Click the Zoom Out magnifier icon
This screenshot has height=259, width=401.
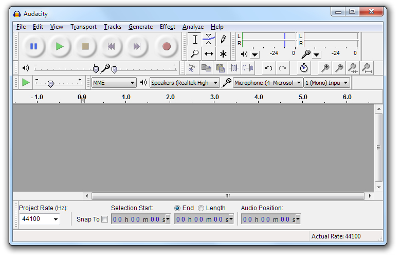coord(339,68)
